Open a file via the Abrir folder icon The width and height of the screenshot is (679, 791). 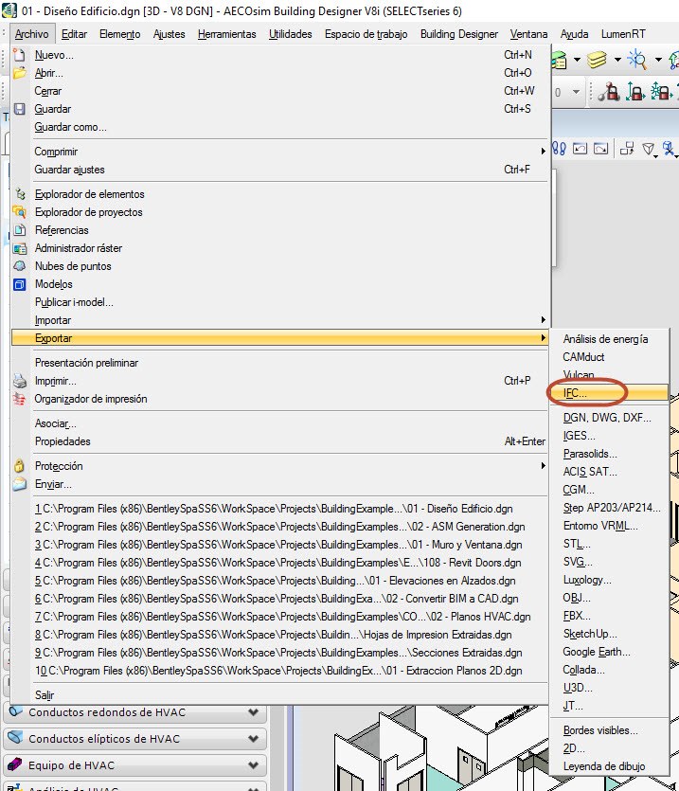[x=19, y=73]
